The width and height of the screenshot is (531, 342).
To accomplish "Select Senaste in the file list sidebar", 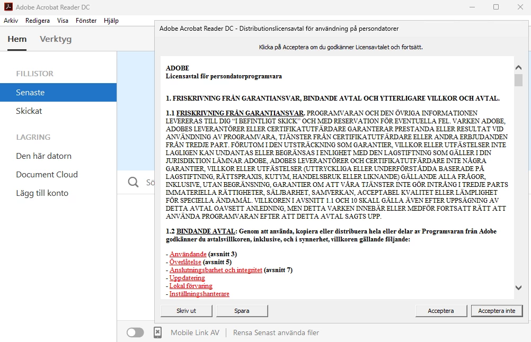I will click(58, 92).
